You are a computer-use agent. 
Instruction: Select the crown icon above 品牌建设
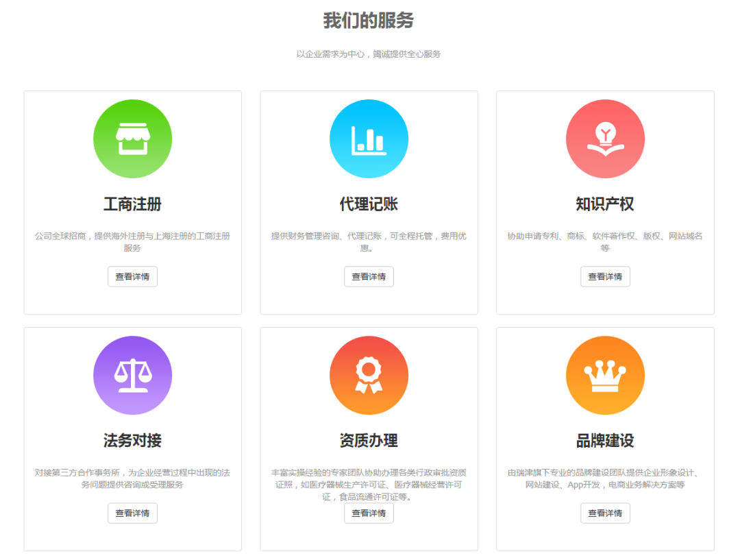(x=605, y=376)
